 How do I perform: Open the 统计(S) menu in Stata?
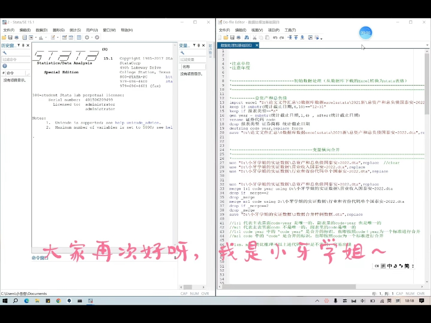(x=75, y=30)
